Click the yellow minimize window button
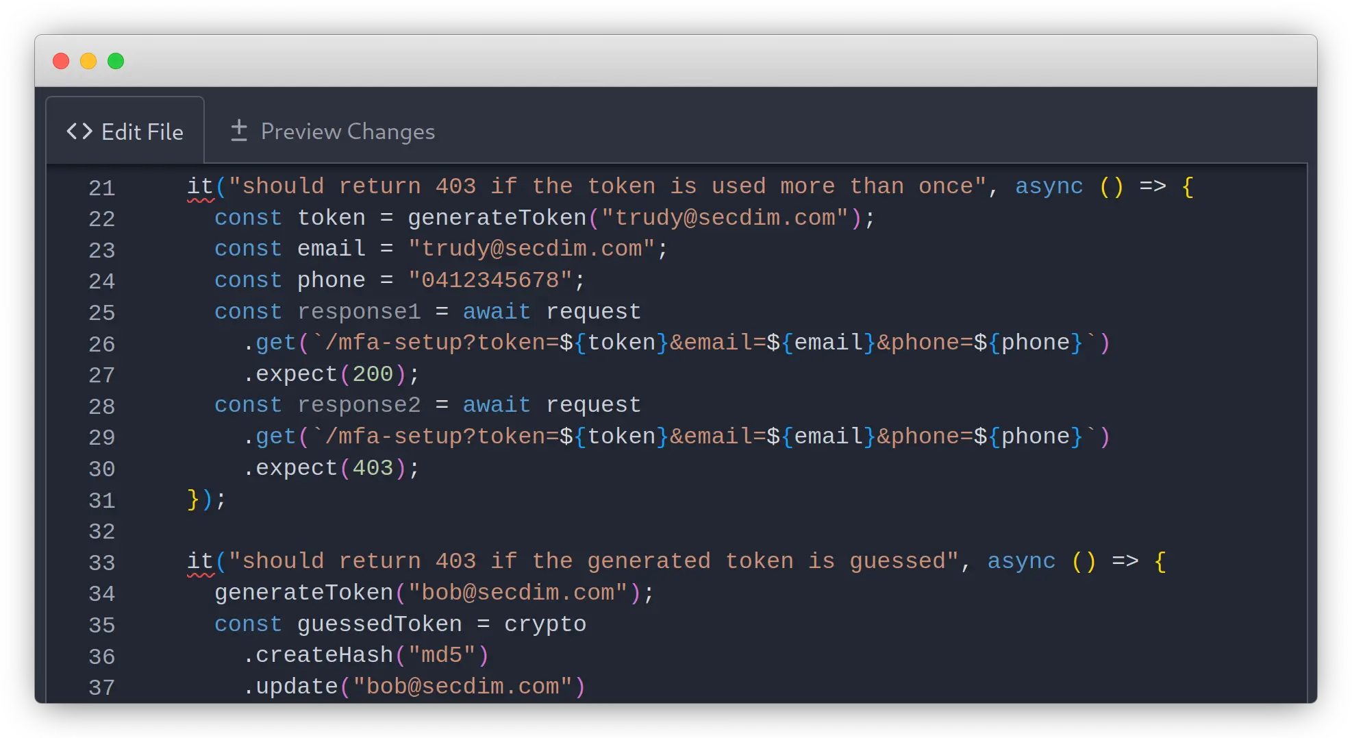Viewport: 1352px width, 738px height. click(88, 61)
